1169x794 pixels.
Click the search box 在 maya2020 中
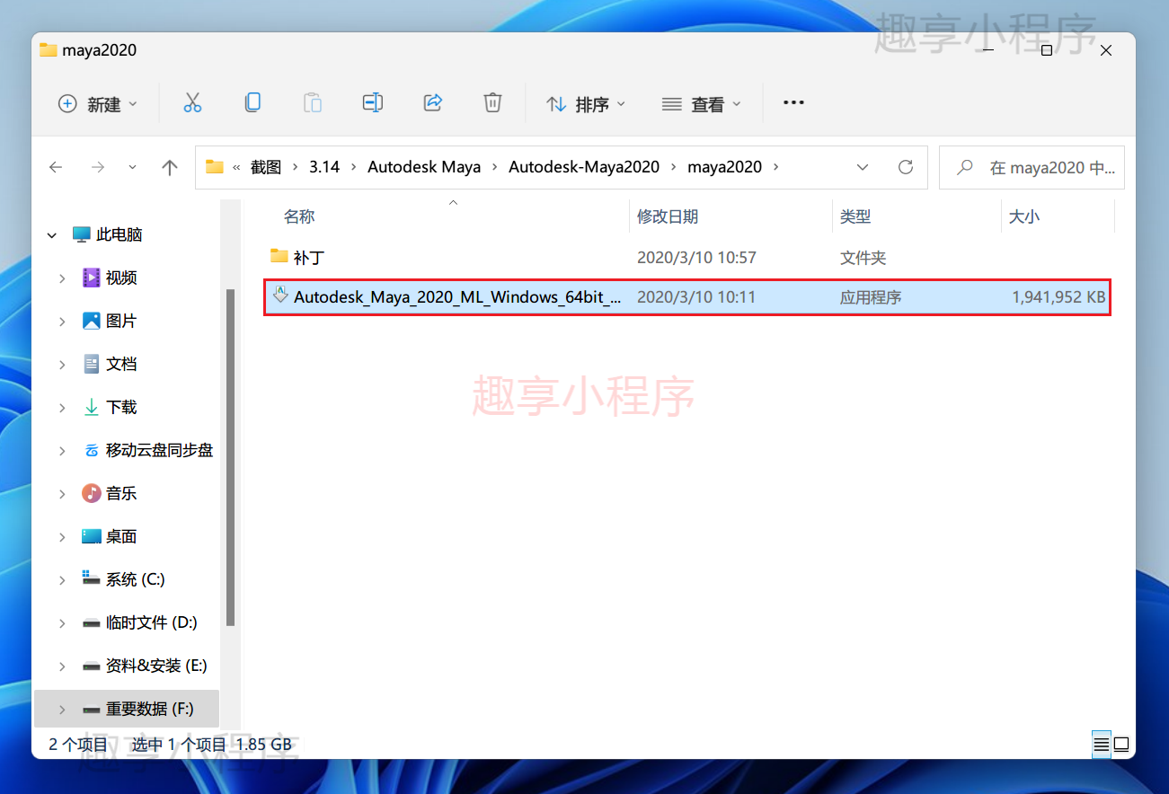(x=1032, y=167)
